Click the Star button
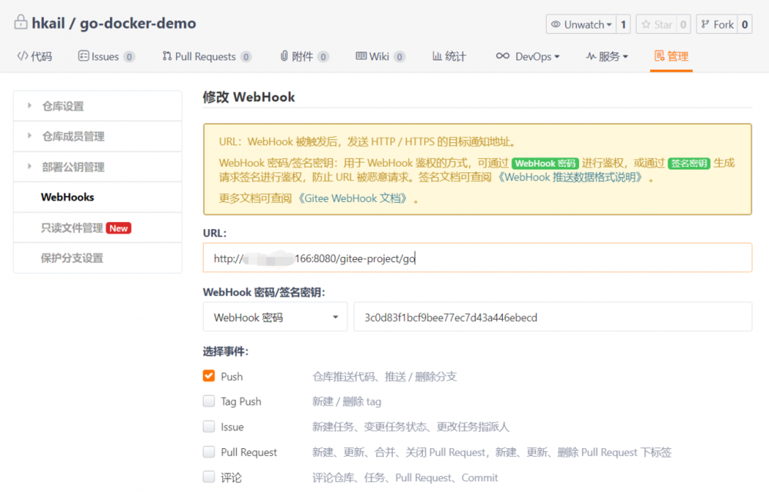The height and width of the screenshot is (492, 769). pos(660,24)
